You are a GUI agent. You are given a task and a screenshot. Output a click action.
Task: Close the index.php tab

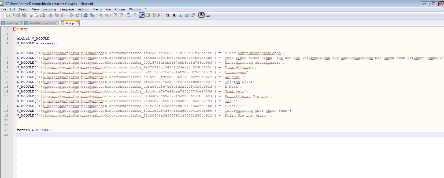[x=20, y=23]
